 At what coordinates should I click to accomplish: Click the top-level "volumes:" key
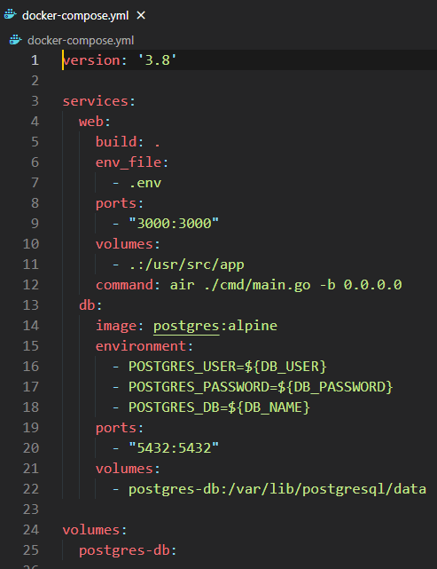click(95, 530)
